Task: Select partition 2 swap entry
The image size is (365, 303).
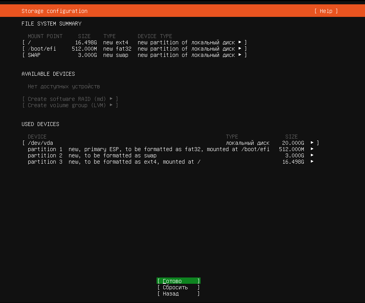Action: pyautogui.click(x=92, y=155)
